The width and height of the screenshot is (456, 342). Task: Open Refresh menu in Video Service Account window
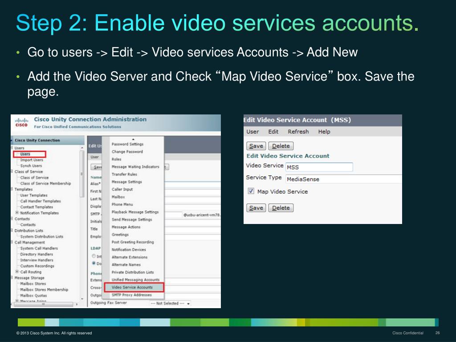(x=298, y=132)
